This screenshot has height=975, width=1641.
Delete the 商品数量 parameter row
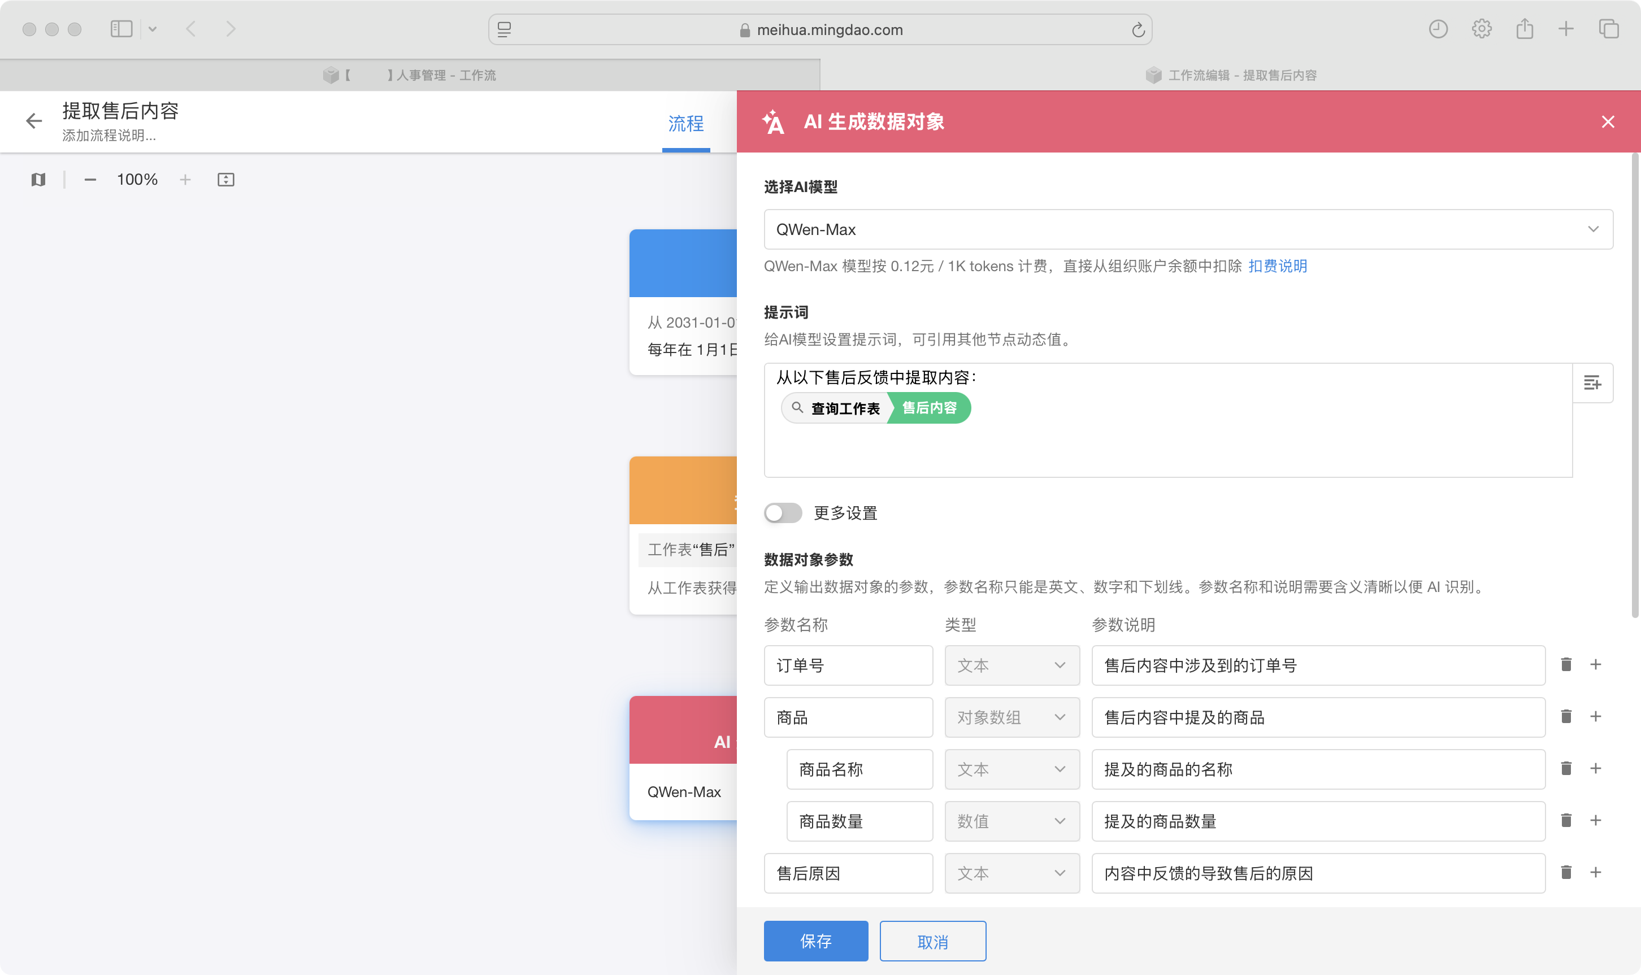(1566, 821)
